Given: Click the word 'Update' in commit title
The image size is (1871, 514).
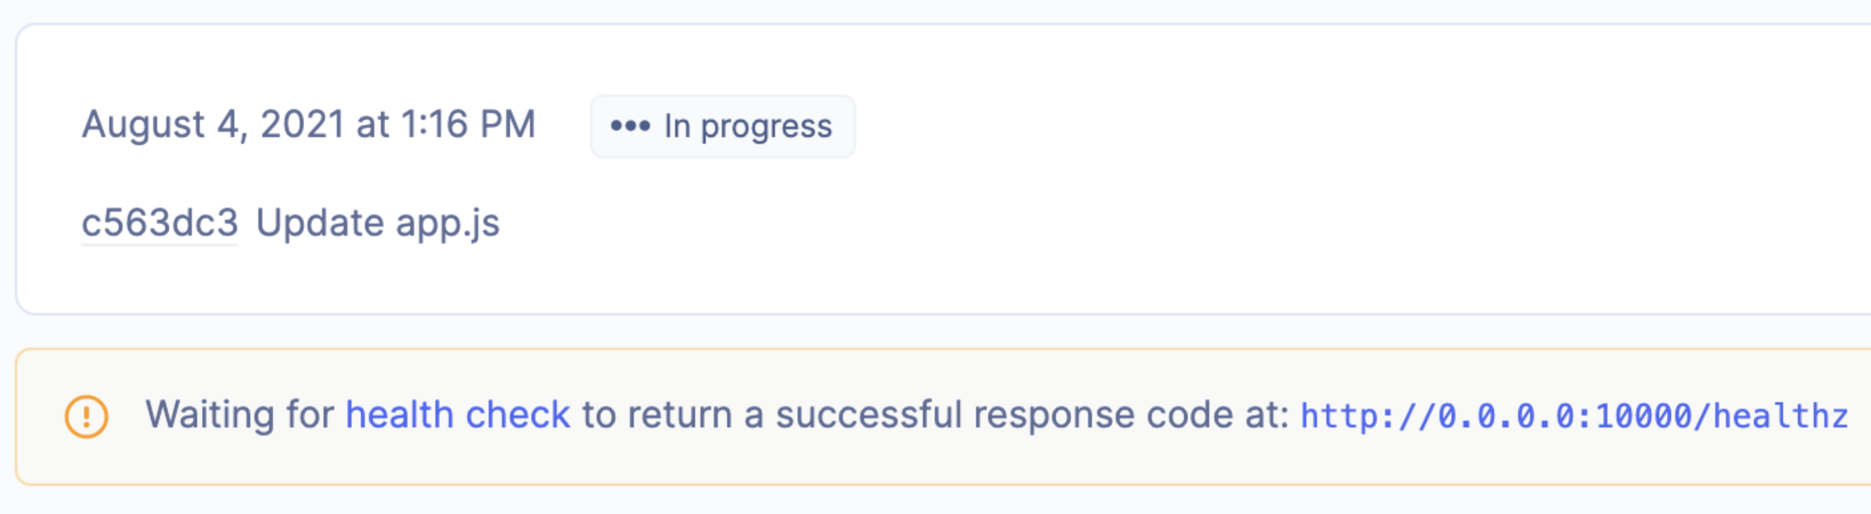Looking at the screenshot, I should [320, 222].
